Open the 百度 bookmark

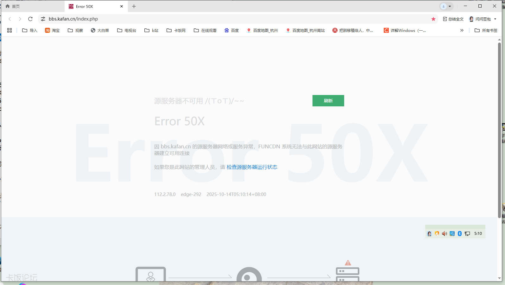click(231, 30)
